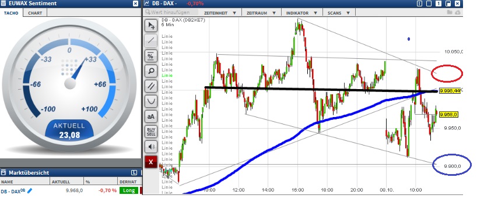
Task: Click the lock icon in Marktübersicht header
Action: click(3, 172)
